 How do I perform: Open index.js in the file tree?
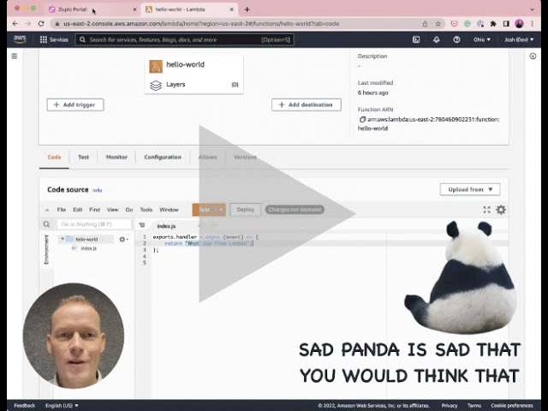tap(88, 248)
